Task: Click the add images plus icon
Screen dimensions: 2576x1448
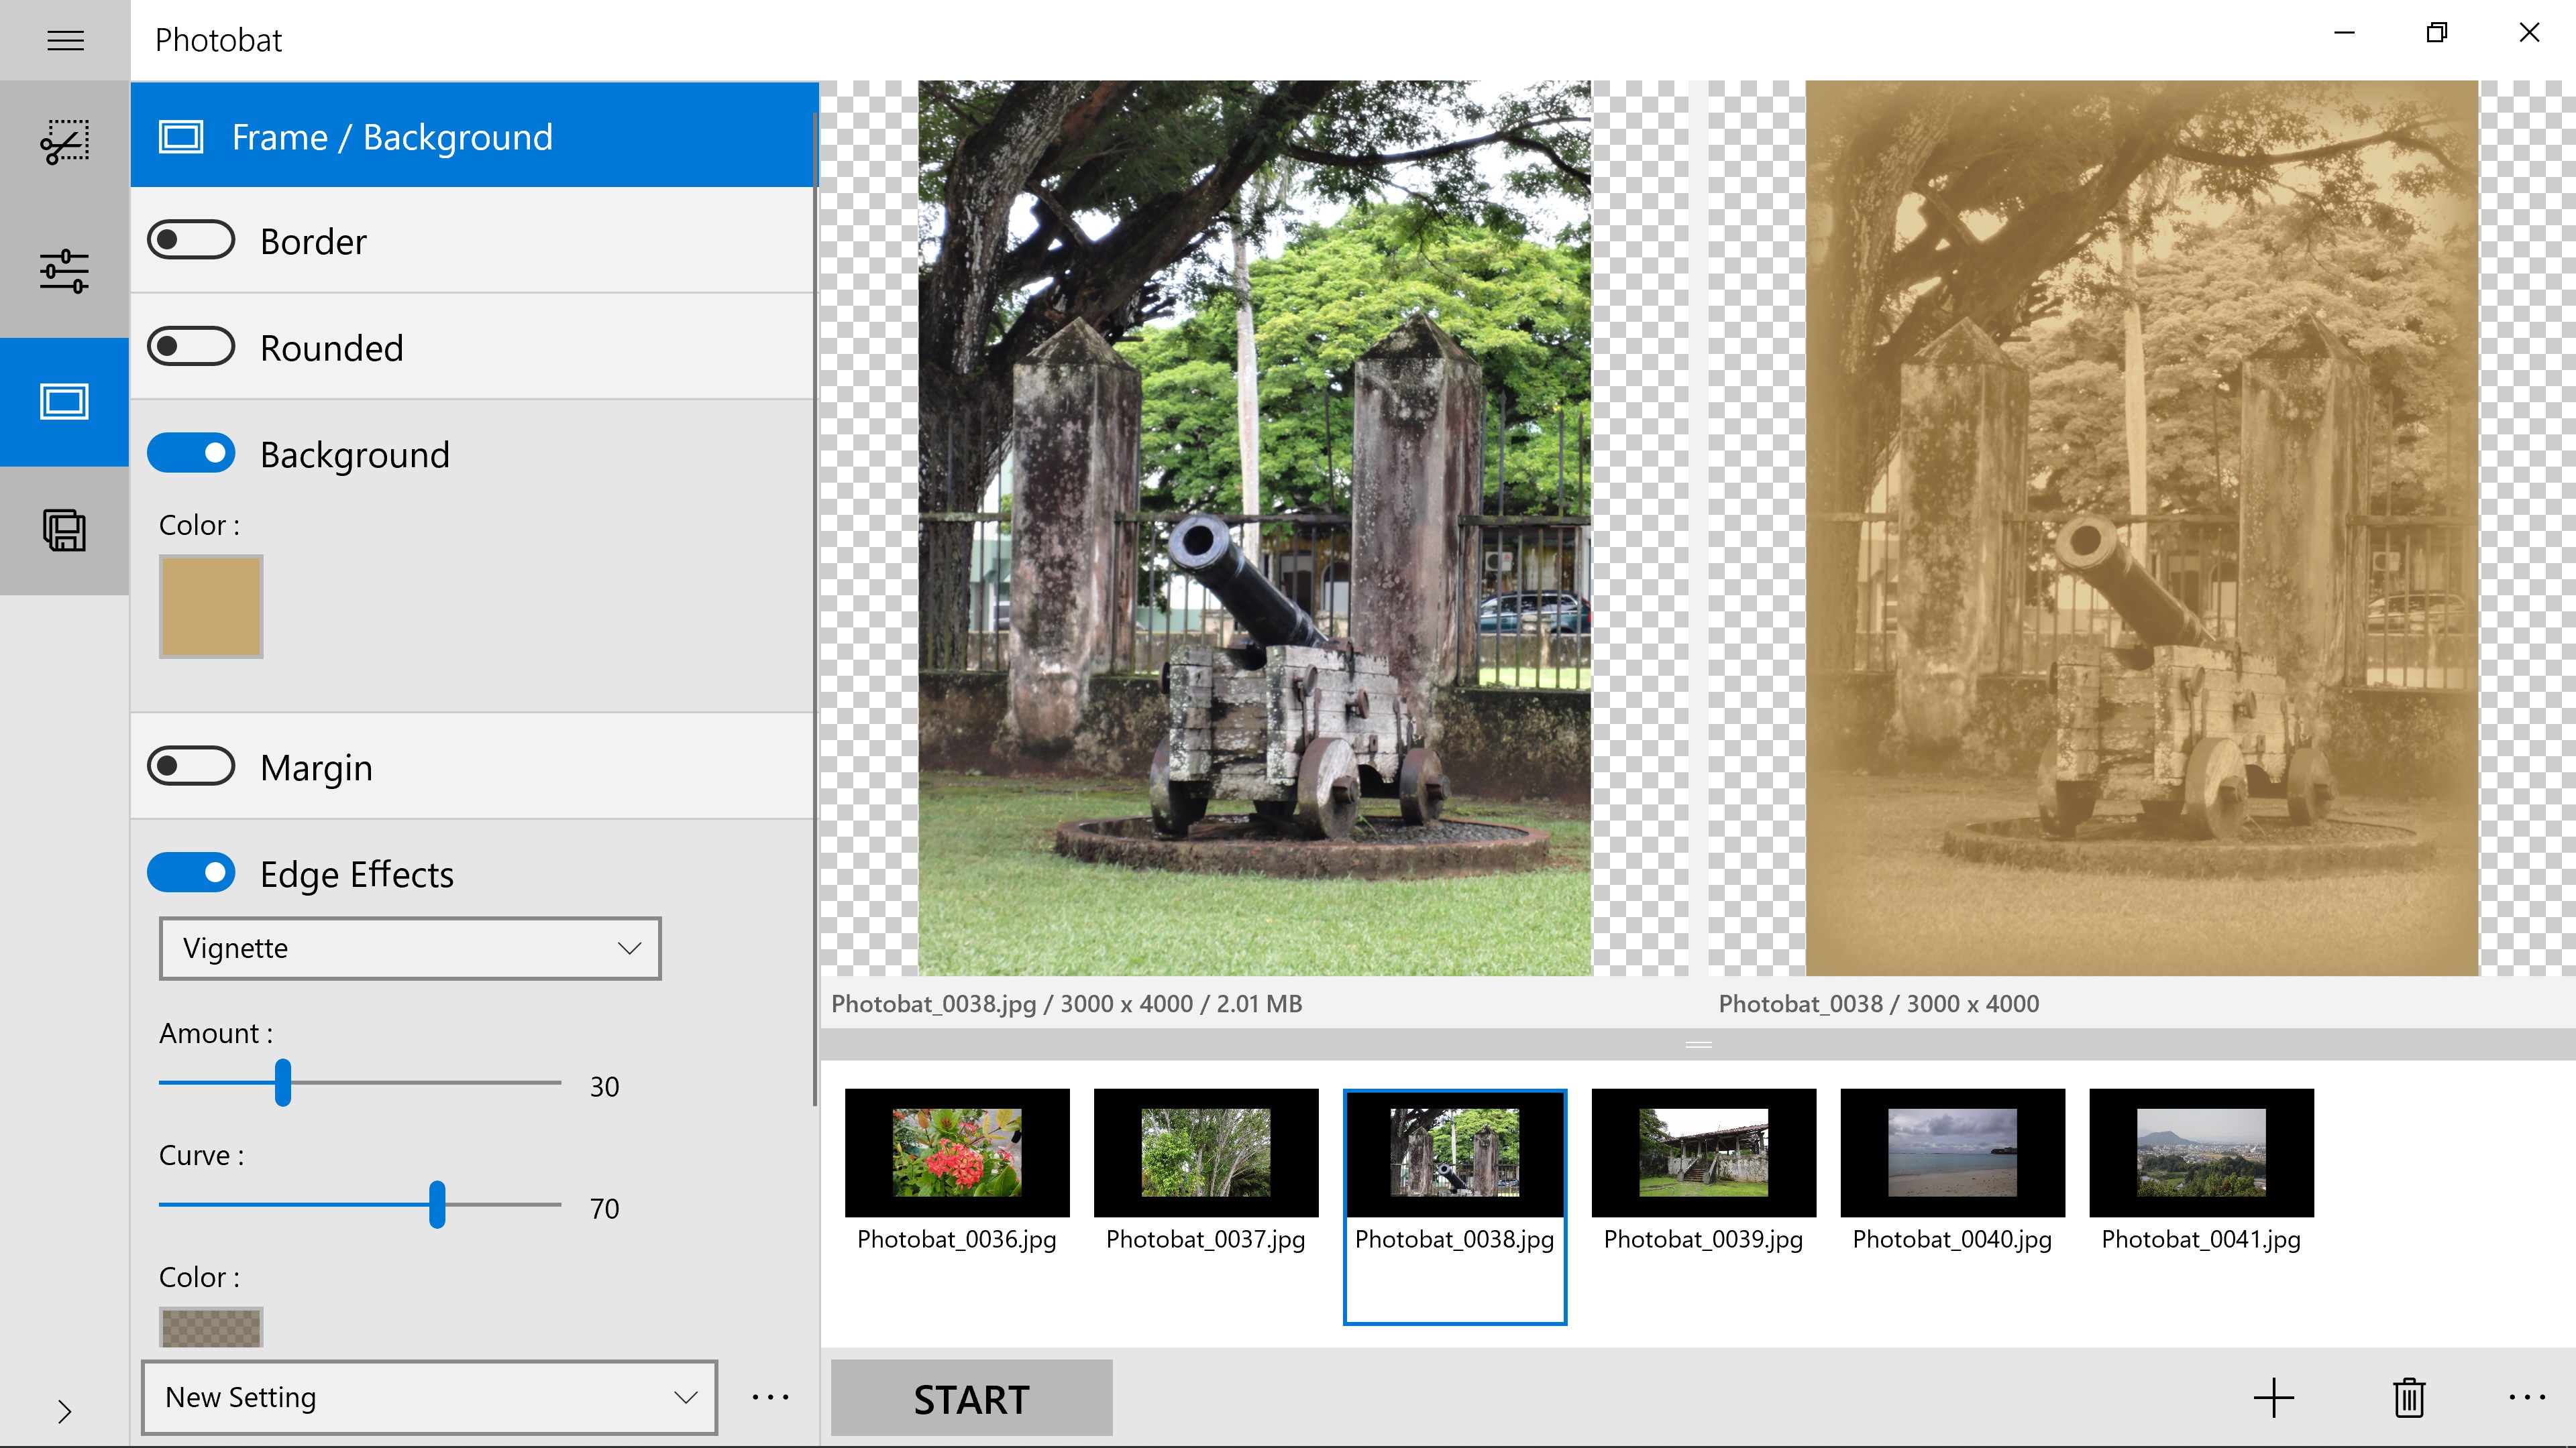Action: tap(2273, 1397)
